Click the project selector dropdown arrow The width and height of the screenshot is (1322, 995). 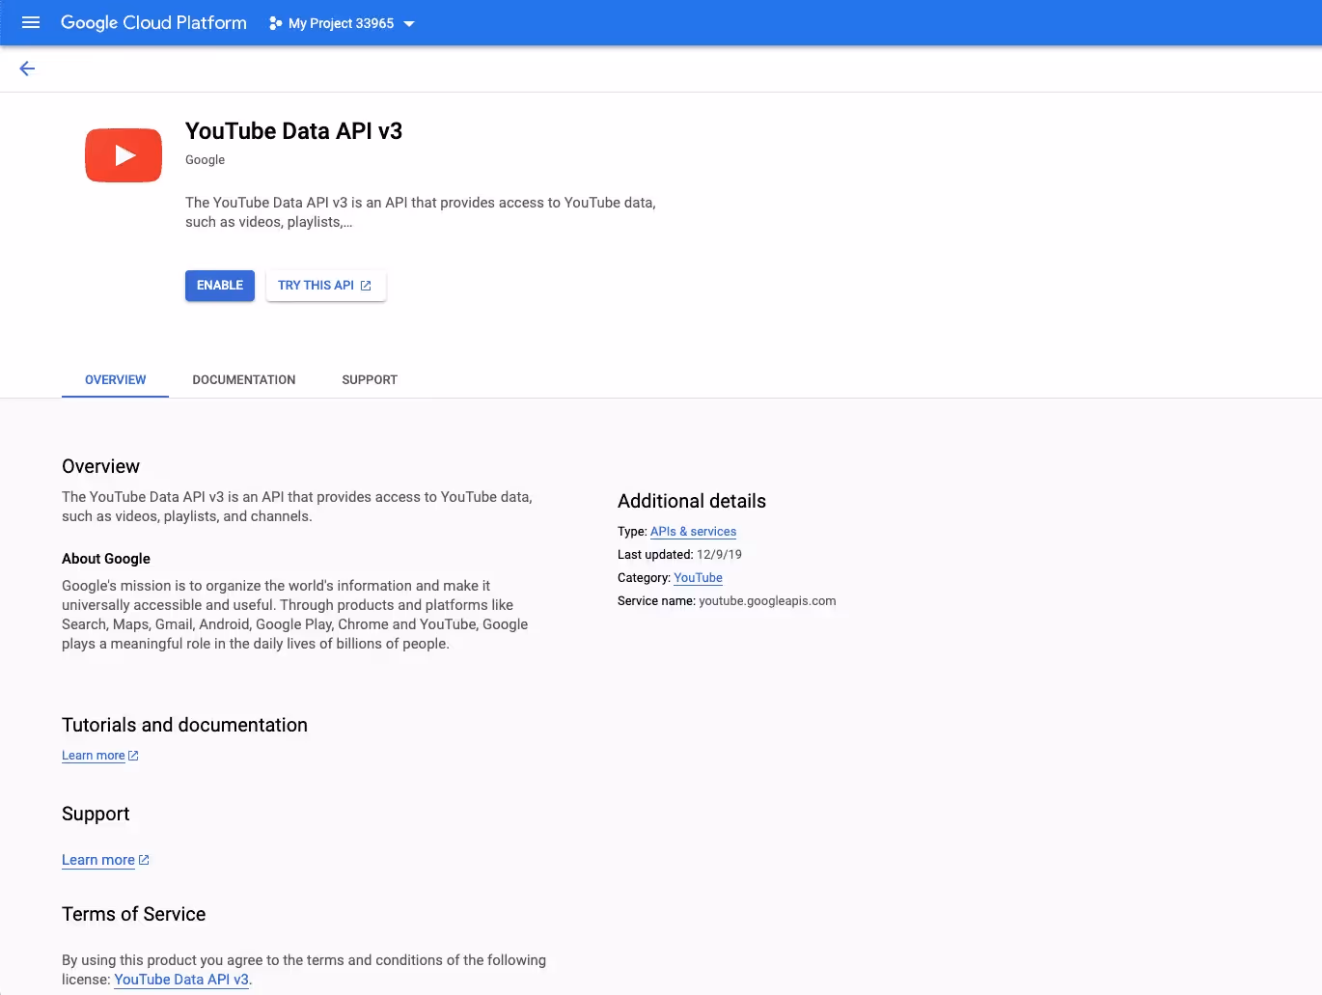pos(409,23)
